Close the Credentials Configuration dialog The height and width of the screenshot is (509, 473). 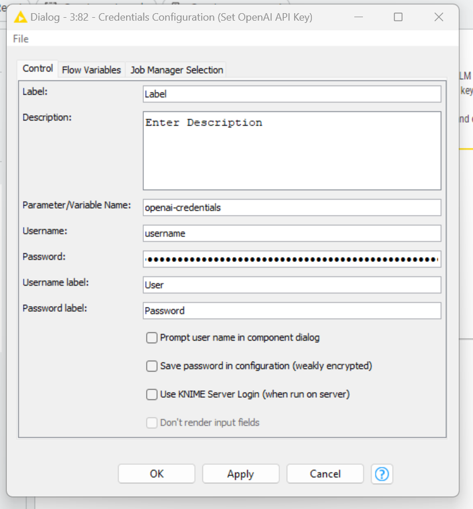[x=439, y=17]
